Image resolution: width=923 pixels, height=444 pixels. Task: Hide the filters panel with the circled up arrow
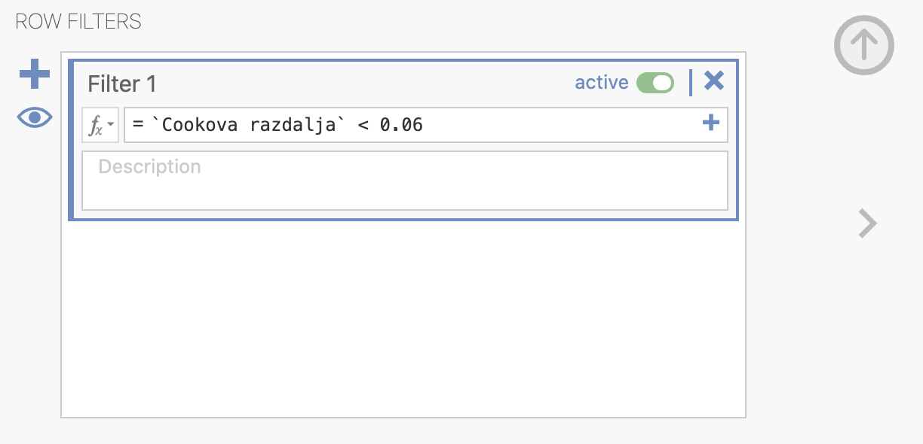(x=864, y=45)
